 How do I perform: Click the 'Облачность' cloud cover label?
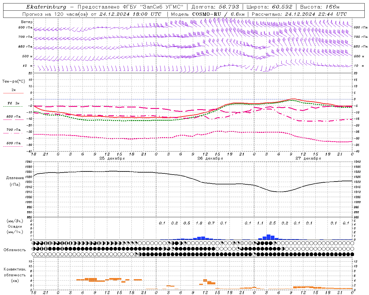click(15, 250)
